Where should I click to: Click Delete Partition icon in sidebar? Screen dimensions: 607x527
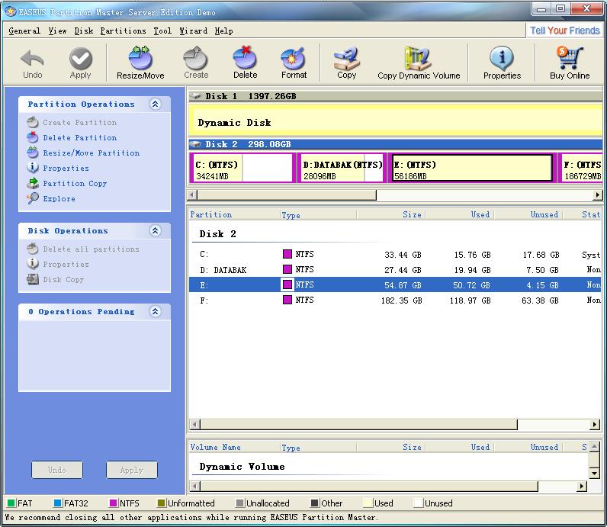coord(33,137)
